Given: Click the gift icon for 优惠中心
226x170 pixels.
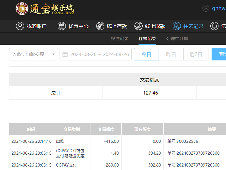Looking at the screenshot, I should click(62, 26).
